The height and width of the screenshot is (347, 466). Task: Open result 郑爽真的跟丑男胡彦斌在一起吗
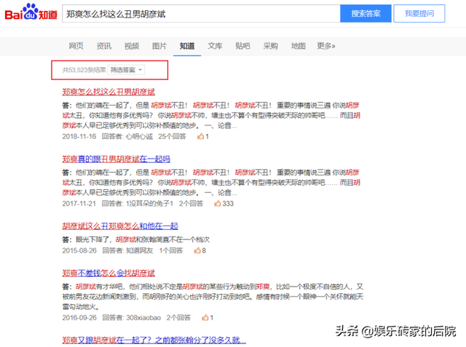click(116, 159)
